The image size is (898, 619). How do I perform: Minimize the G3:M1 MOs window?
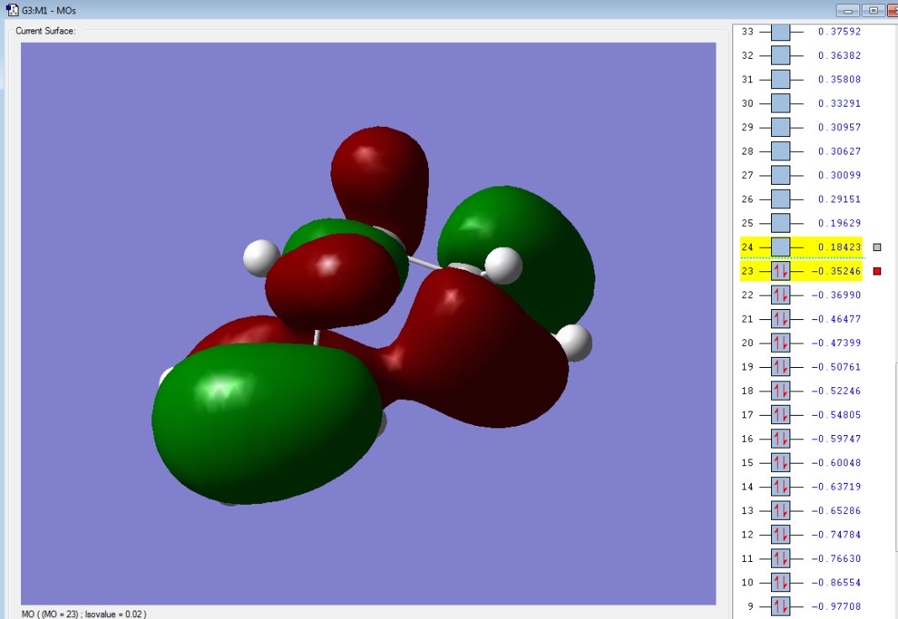click(x=848, y=10)
